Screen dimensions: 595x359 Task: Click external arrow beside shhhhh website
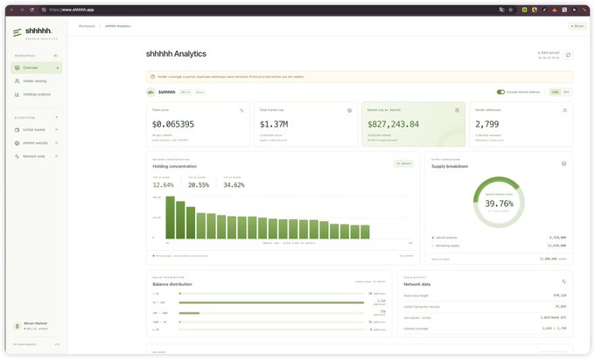[x=57, y=143]
